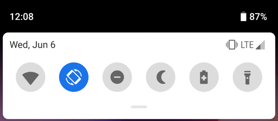Tap the vibrate mode status icon
278x121 pixels.
[232, 45]
